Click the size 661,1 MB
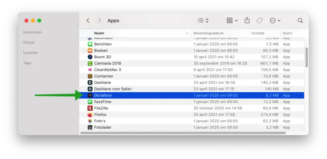 coord(269,63)
